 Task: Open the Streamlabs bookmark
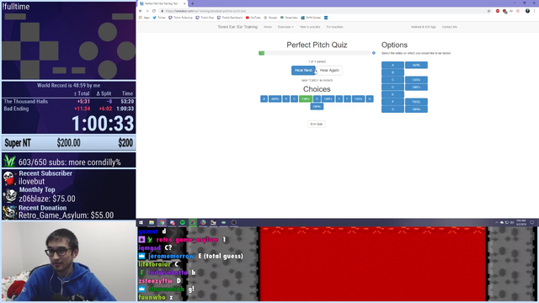289,18
